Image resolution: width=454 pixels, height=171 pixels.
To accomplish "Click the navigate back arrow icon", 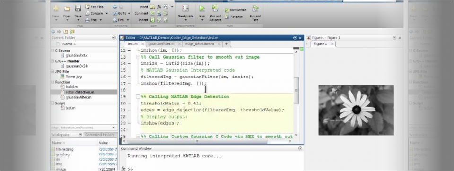I will coord(115,7).
